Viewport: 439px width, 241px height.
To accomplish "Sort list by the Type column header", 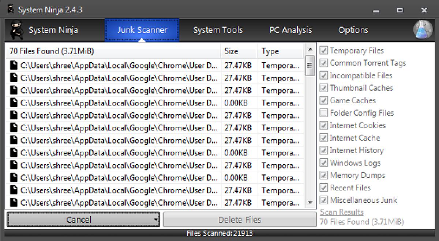I will (280, 51).
